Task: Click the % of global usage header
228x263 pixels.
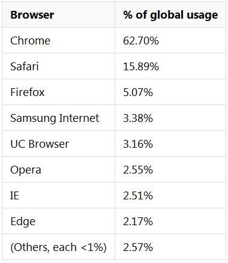Action: point(170,15)
